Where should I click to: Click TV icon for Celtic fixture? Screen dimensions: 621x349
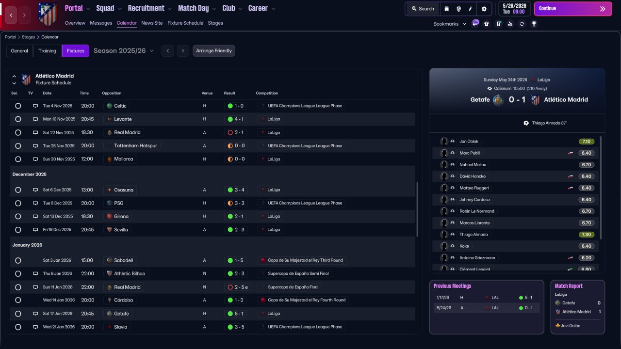[x=35, y=106]
